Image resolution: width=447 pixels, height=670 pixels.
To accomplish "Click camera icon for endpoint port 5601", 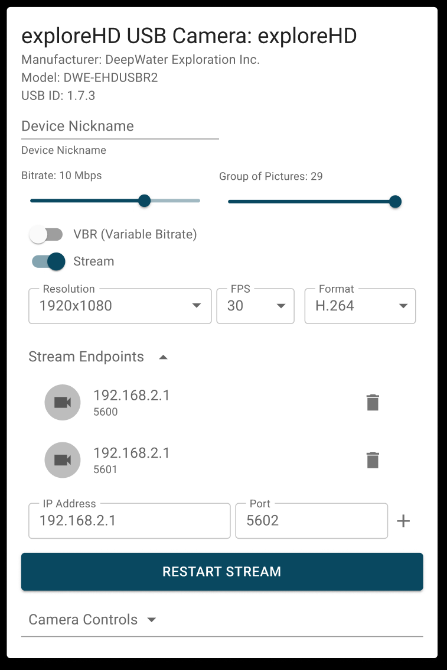I will [63, 460].
